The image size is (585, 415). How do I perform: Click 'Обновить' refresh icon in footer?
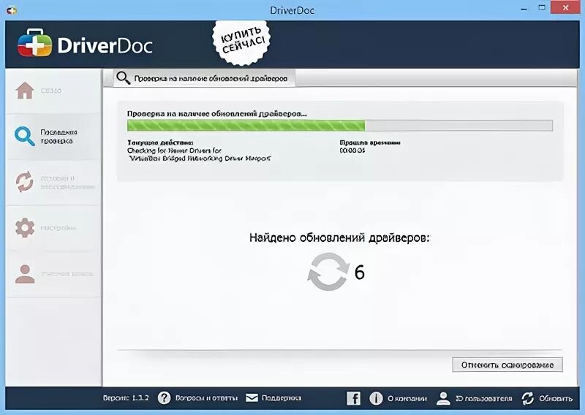pyautogui.click(x=528, y=398)
